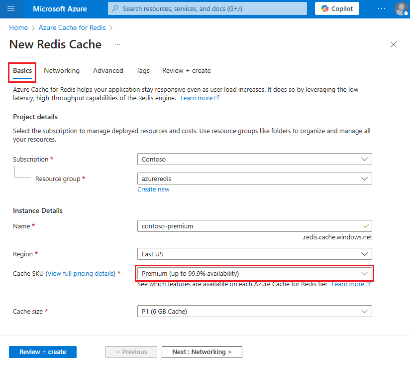Open the Tags tab
This screenshot has width=410, height=368.
tap(143, 70)
